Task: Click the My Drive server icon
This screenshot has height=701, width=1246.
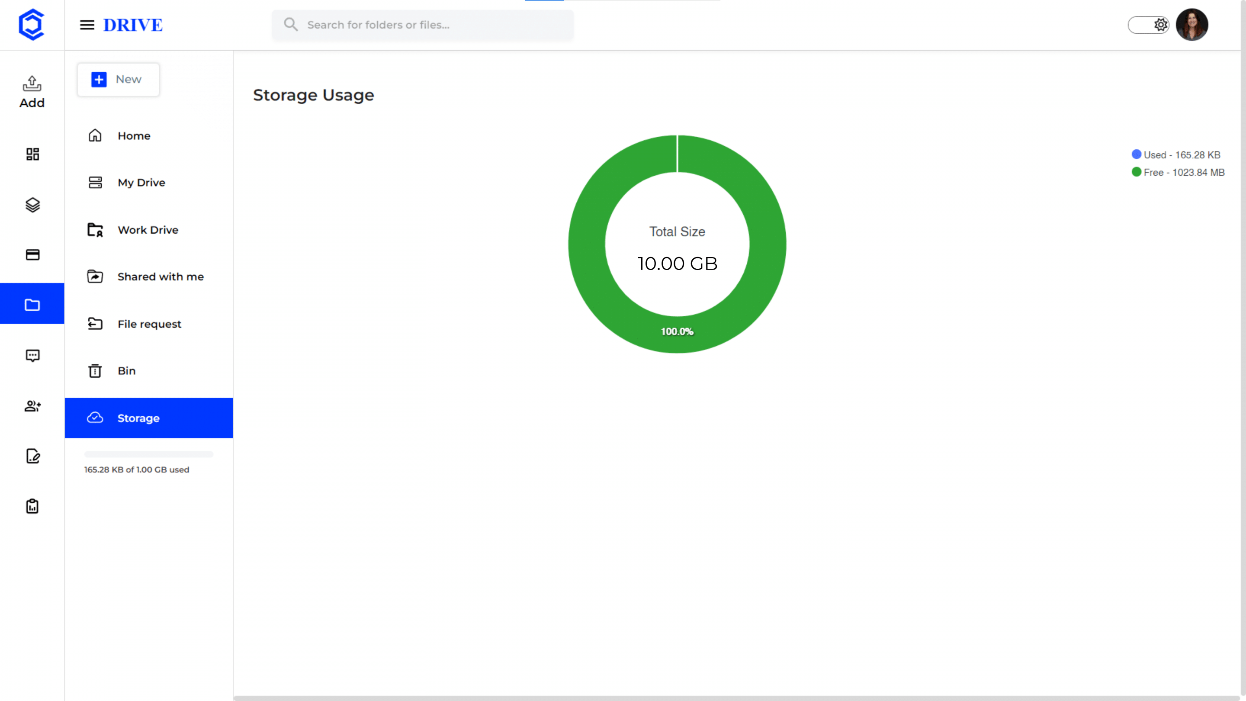Action: (x=95, y=182)
